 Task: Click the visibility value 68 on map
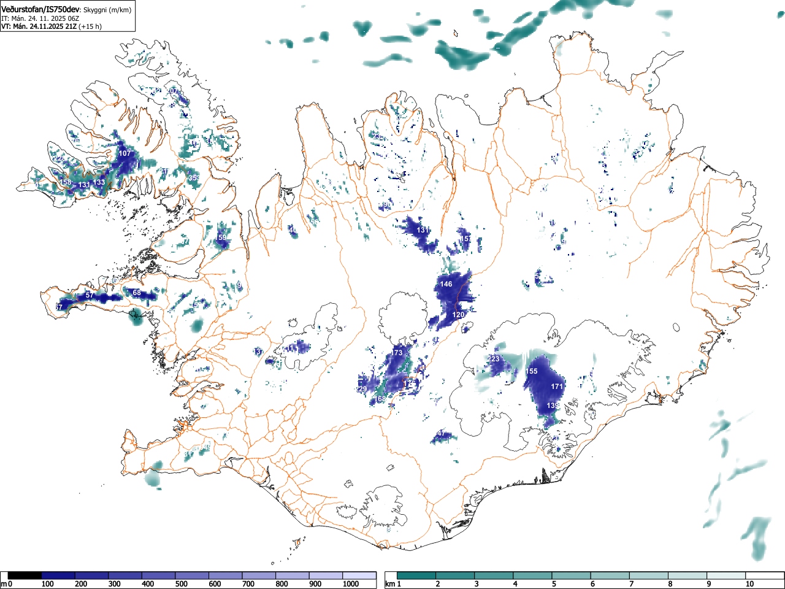pyautogui.click(x=137, y=293)
